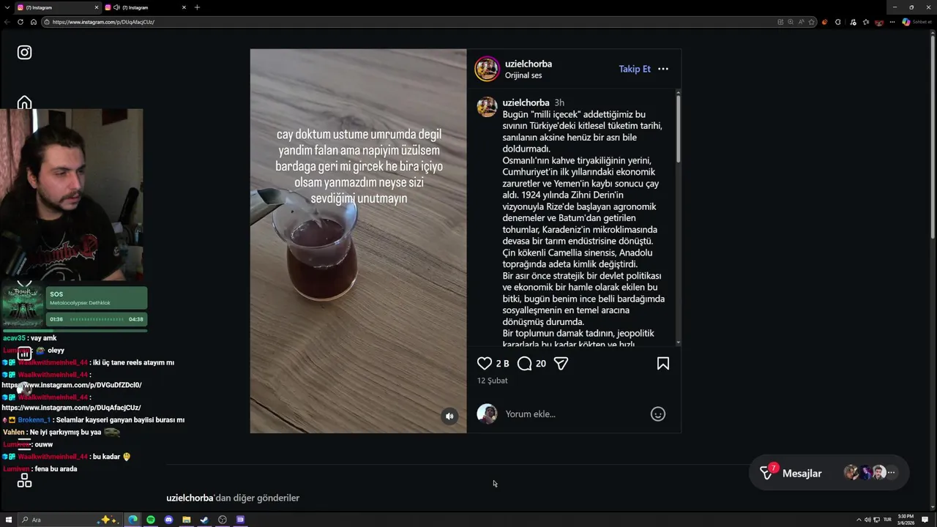This screenshot has height=527, width=937.
Task: Open browser settings and more menu
Action: click(892, 22)
